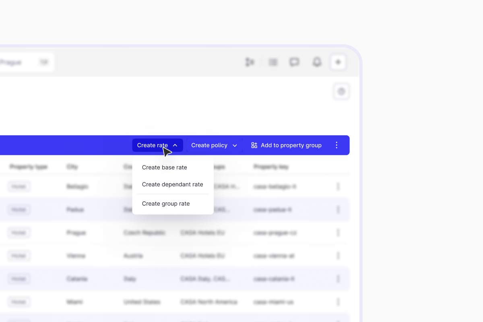Click the branch hierarchy icon in header
The height and width of the screenshot is (322, 483).
point(250,62)
